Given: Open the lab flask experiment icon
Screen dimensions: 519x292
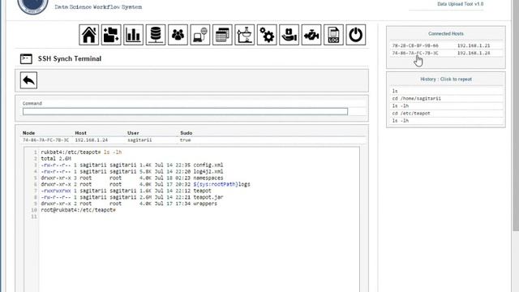Looking at the screenshot, I should [x=245, y=35].
